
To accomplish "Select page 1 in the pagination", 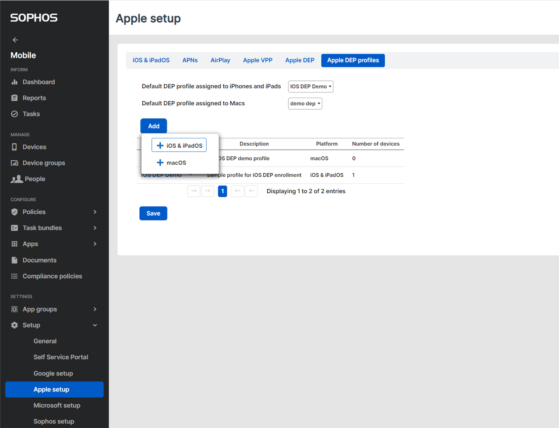I will point(222,191).
